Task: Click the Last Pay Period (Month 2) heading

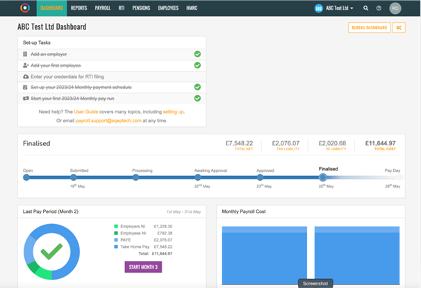Action: [51, 211]
